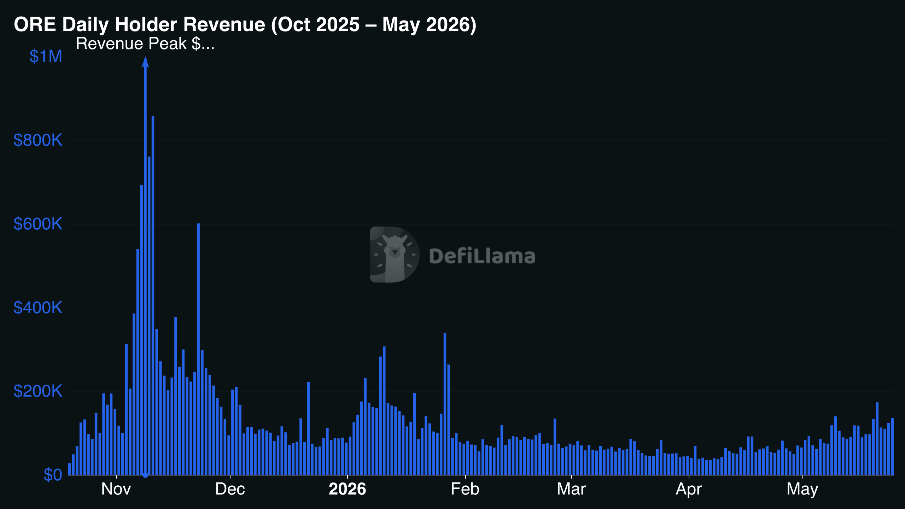The image size is (905, 509).
Task: Click the Dec x-axis label
Action: click(230, 489)
